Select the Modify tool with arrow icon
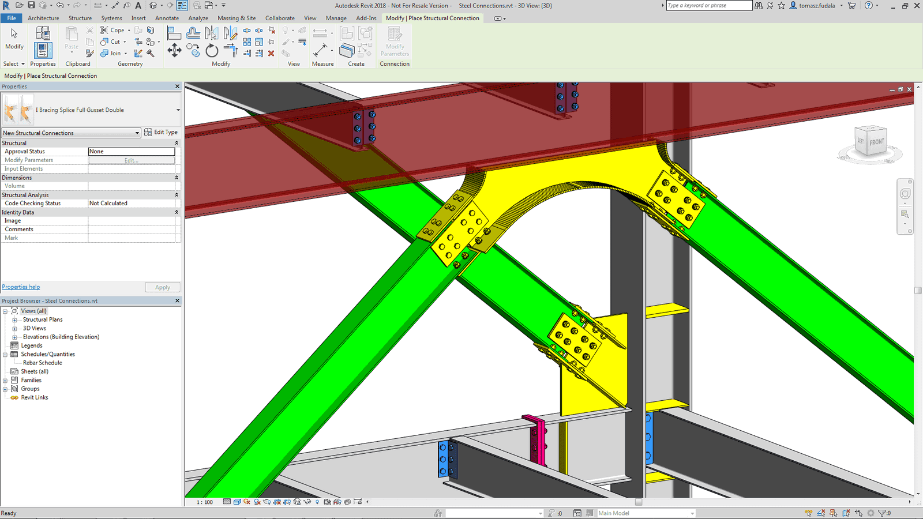Image resolution: width=923 pixels, height=519 pixels. pos(13,35)
